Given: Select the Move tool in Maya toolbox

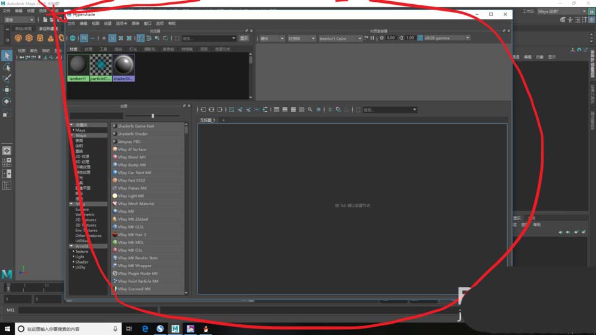Looking at the screenshot, I should 7,90.
